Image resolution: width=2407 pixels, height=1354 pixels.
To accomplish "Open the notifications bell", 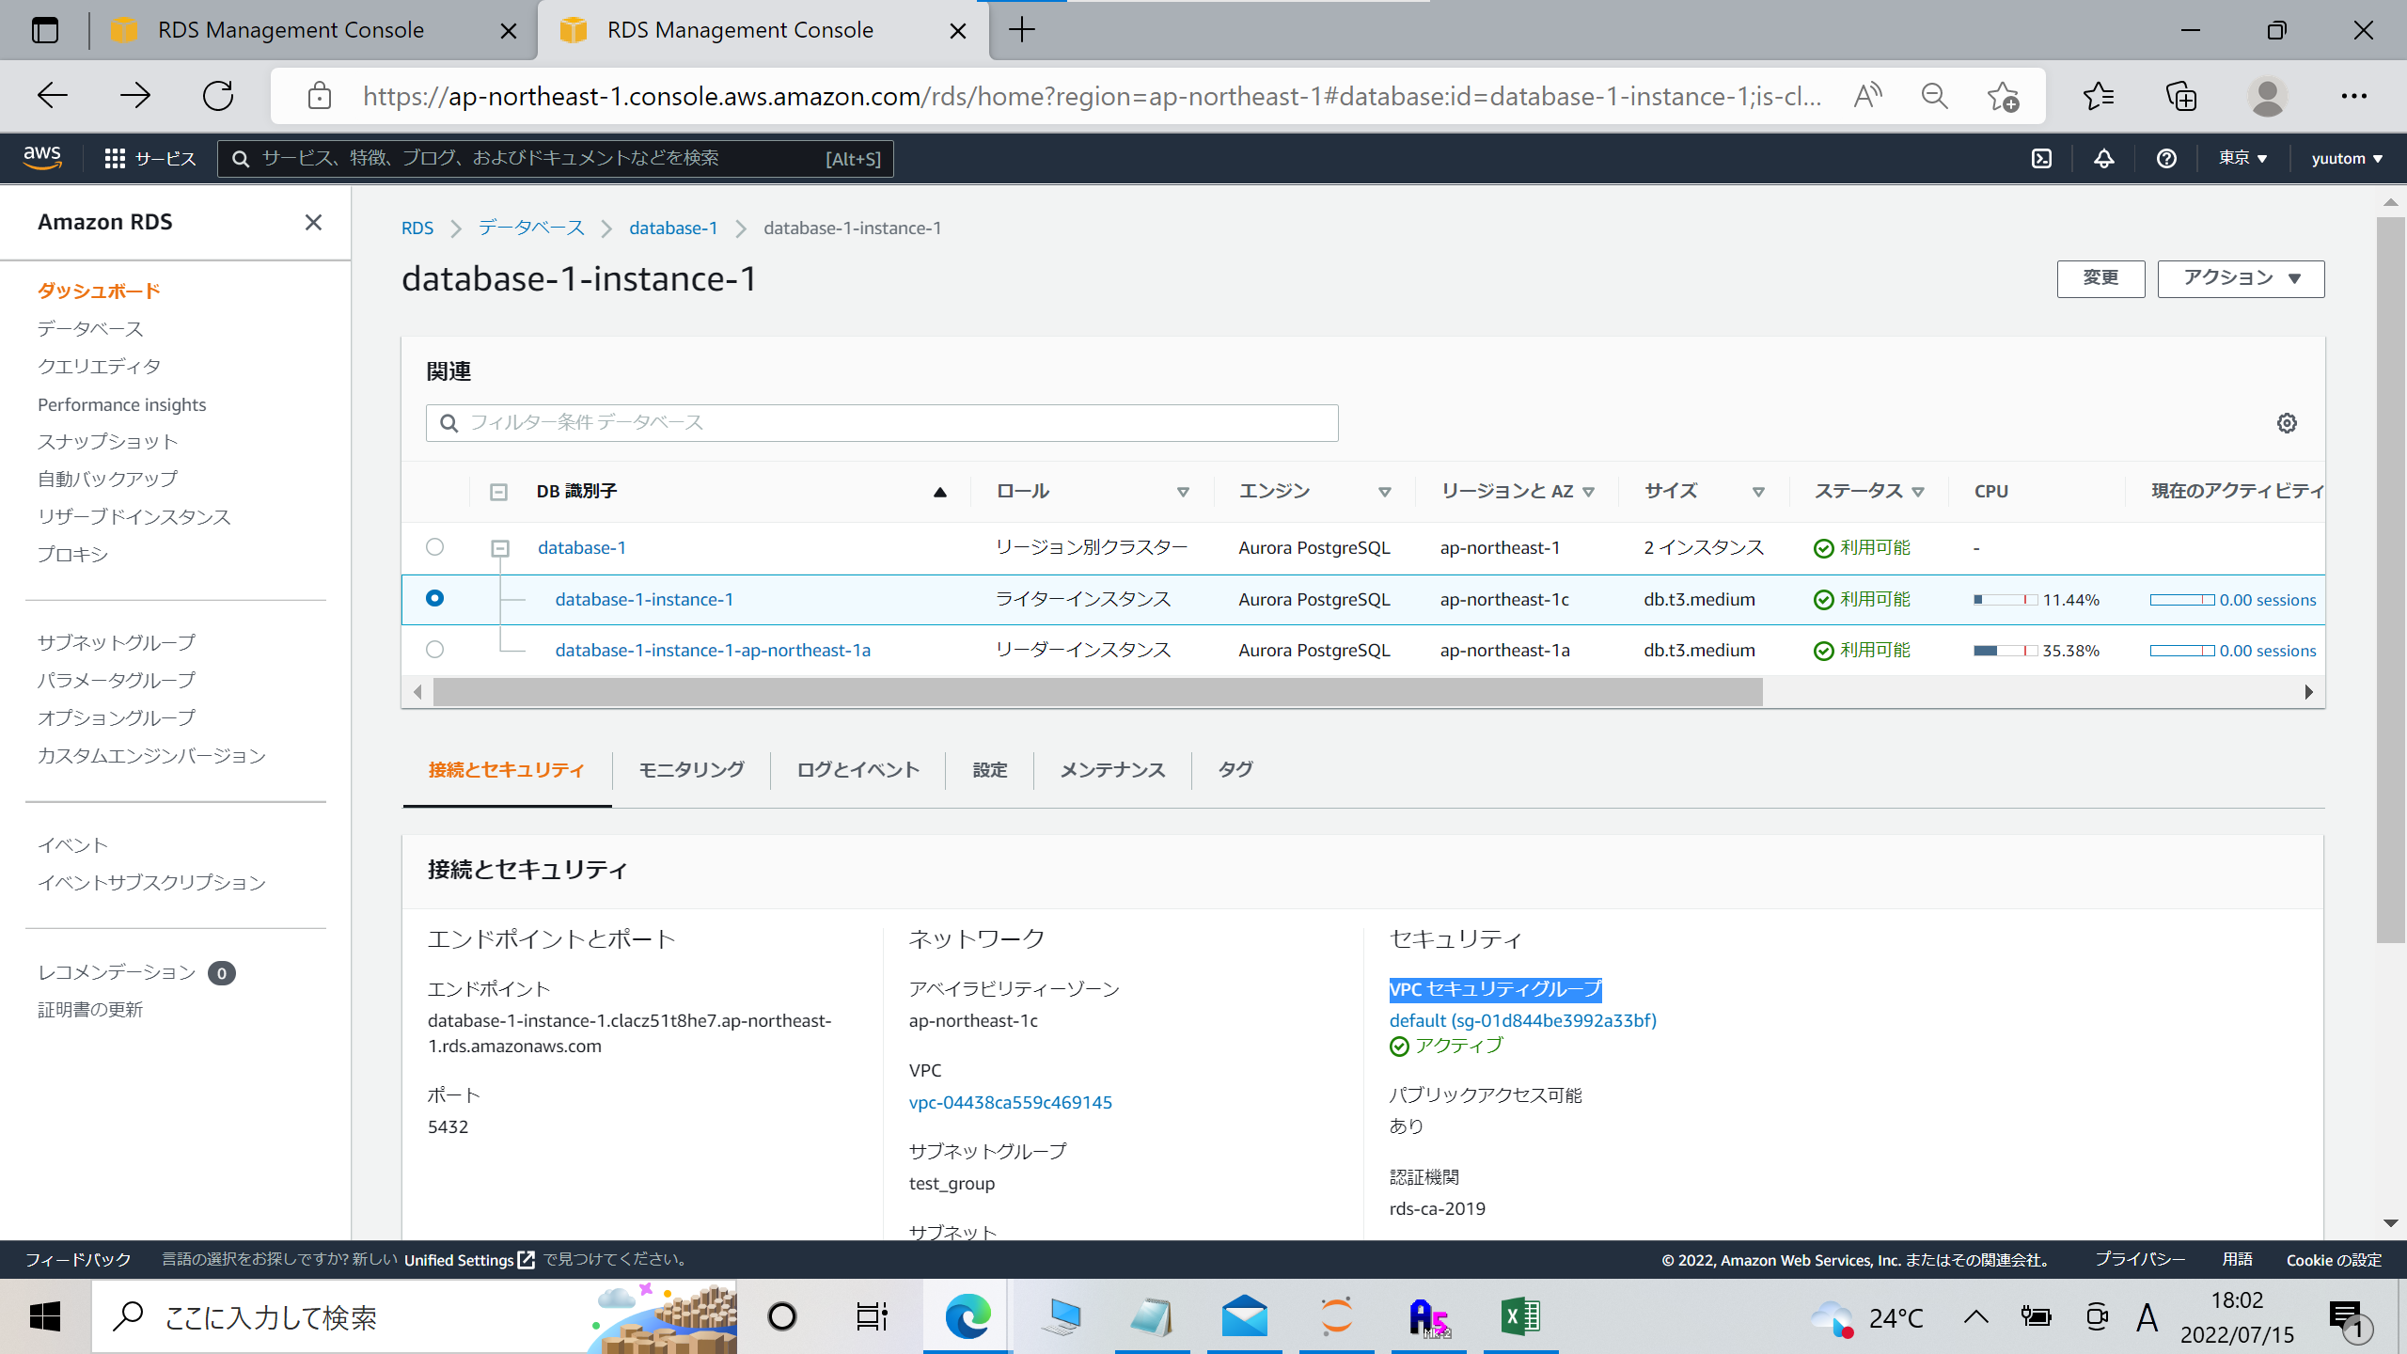I will point(2103,158).
